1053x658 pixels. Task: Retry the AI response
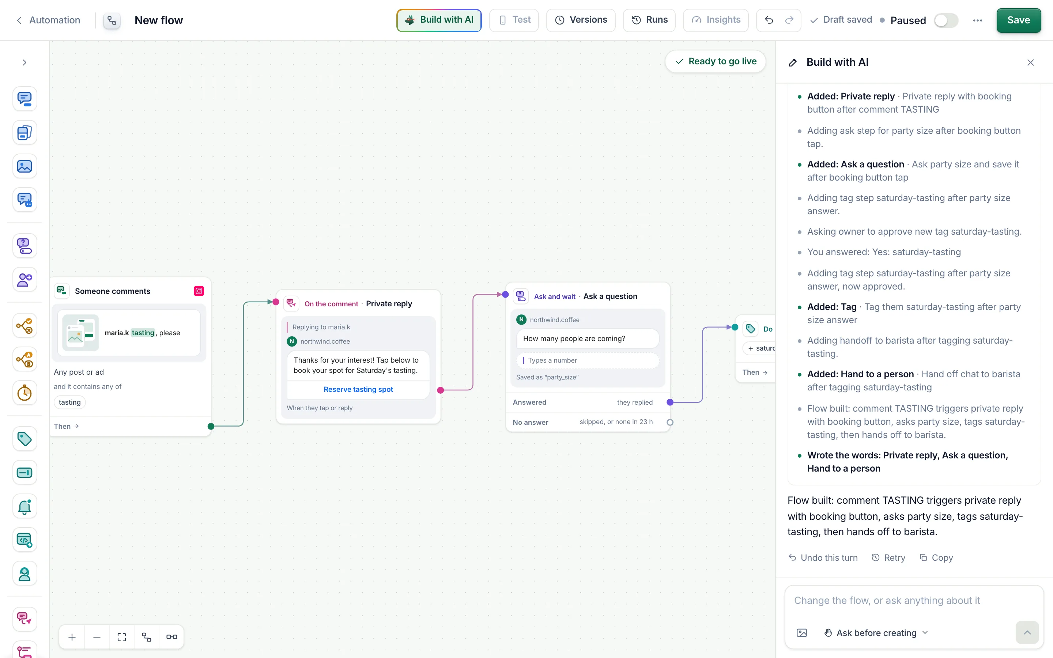tap(888, 557)
